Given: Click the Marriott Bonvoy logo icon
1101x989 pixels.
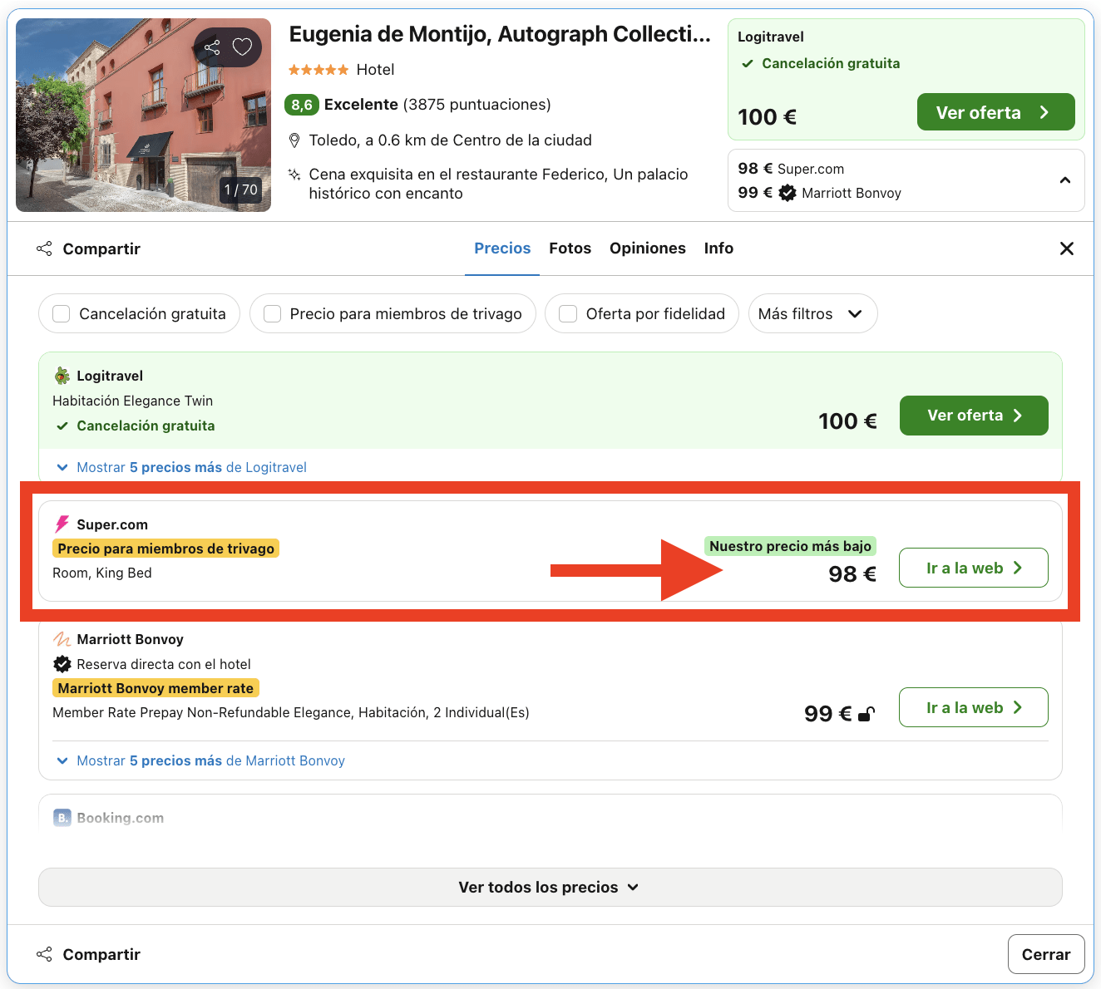Looking at the screenshot, I should point(62,639).
